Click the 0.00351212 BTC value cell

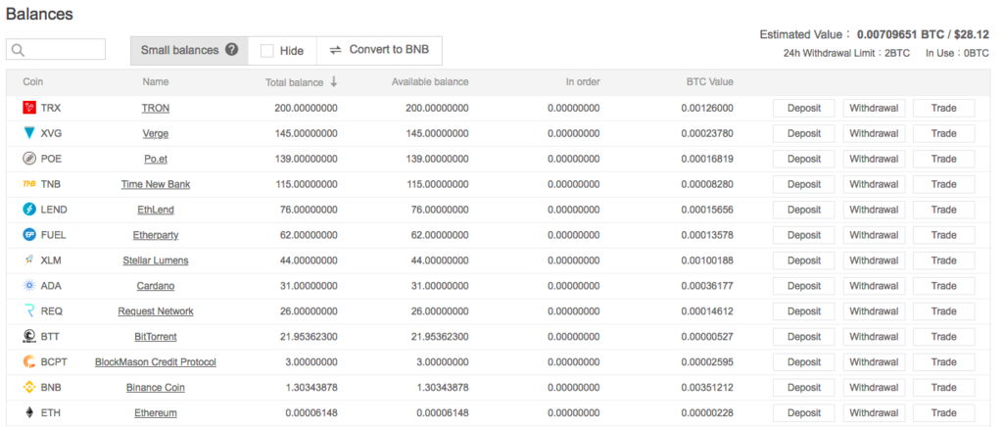point(707,388)
